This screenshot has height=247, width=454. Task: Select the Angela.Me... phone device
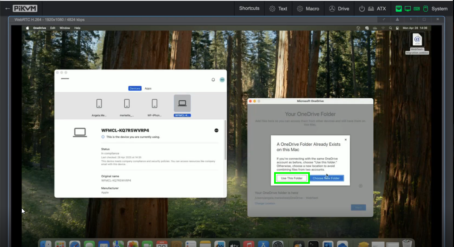99,106
